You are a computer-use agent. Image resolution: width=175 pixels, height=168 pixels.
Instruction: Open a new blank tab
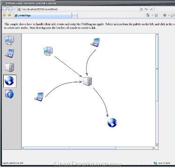(x=75, y=15)
